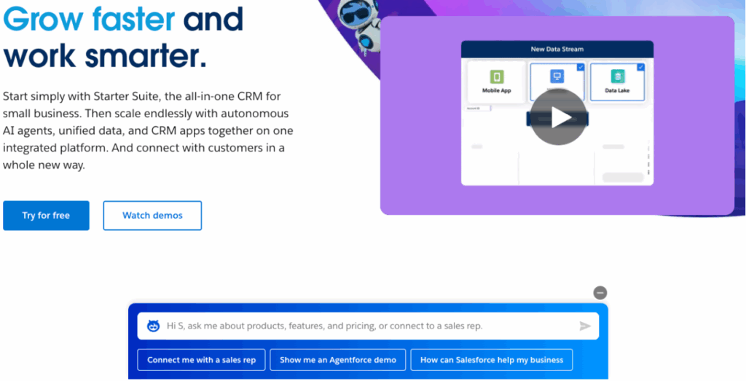Focus the ask me about products input
Image resolution: width=746 pixels, height=381 pixels.
pyautogui.click(x=368, y=326)
